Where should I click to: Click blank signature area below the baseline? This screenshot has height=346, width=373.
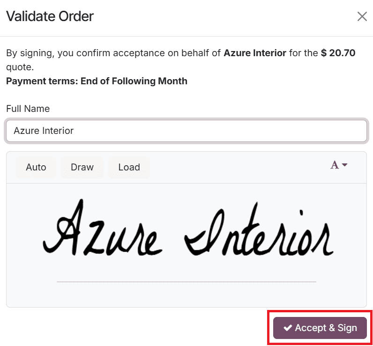pyautogui.click(x=186, y=295)
